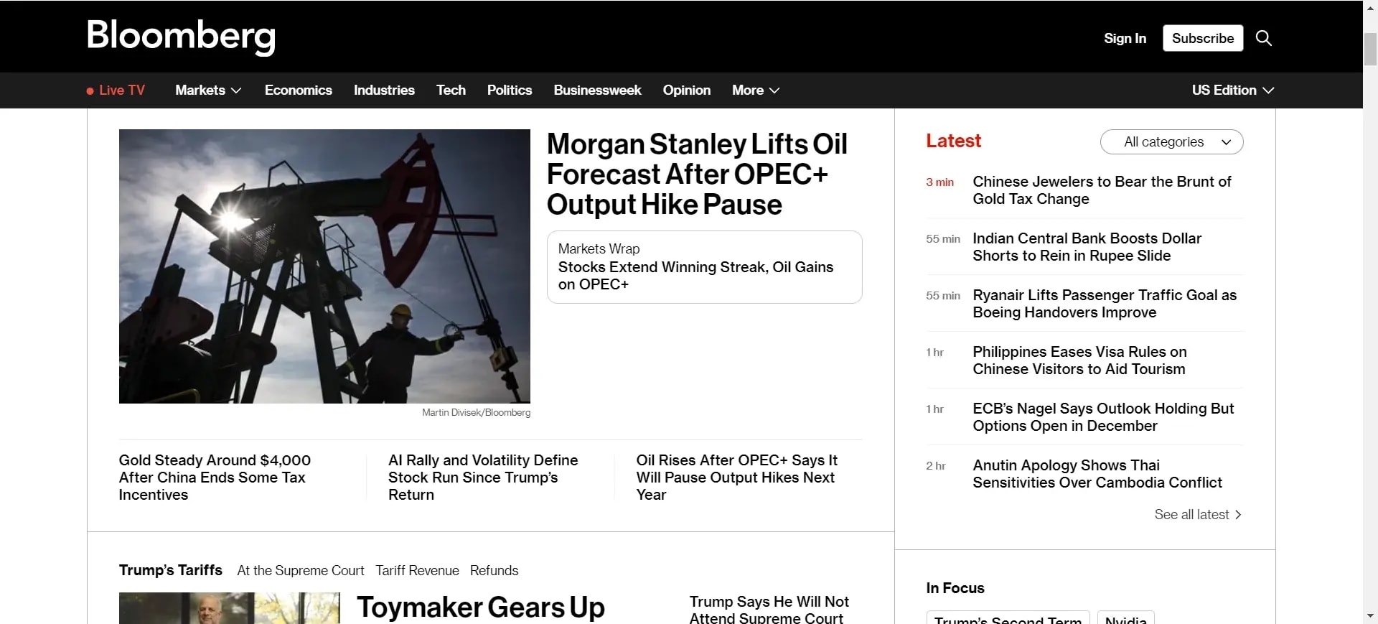Image resolution: width=1378 pixels, height=624 pixels.
Task: Select the Tariff Revenue tab
Action: click(417, 571)
